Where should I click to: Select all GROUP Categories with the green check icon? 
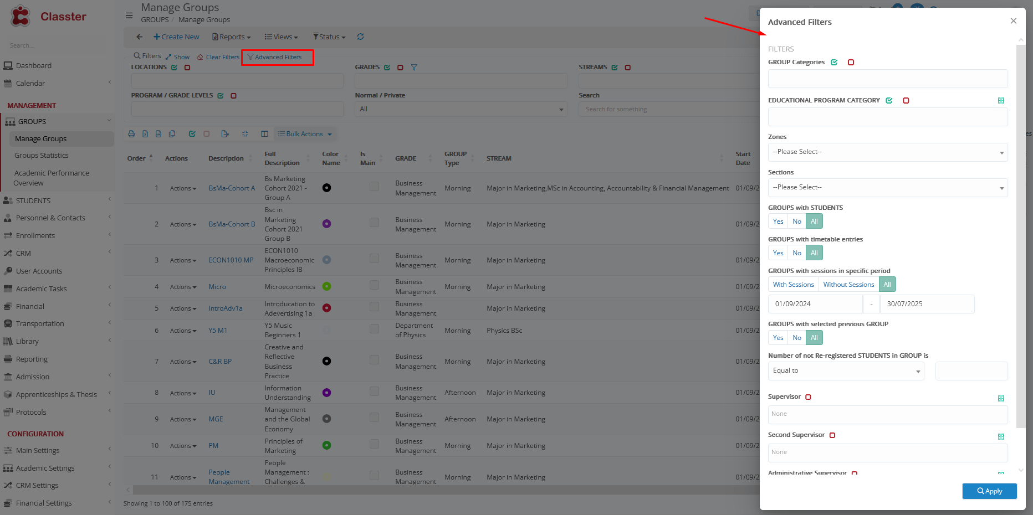(834, 63)
